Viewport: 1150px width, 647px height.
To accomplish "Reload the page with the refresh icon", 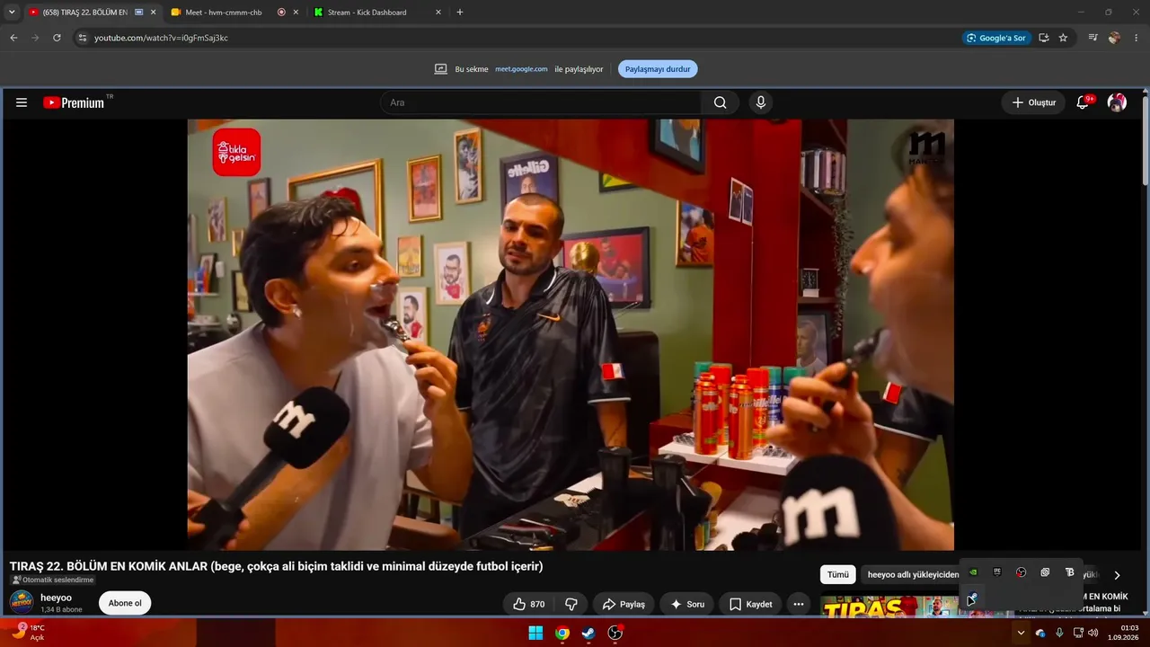I will tap(57, 38).
